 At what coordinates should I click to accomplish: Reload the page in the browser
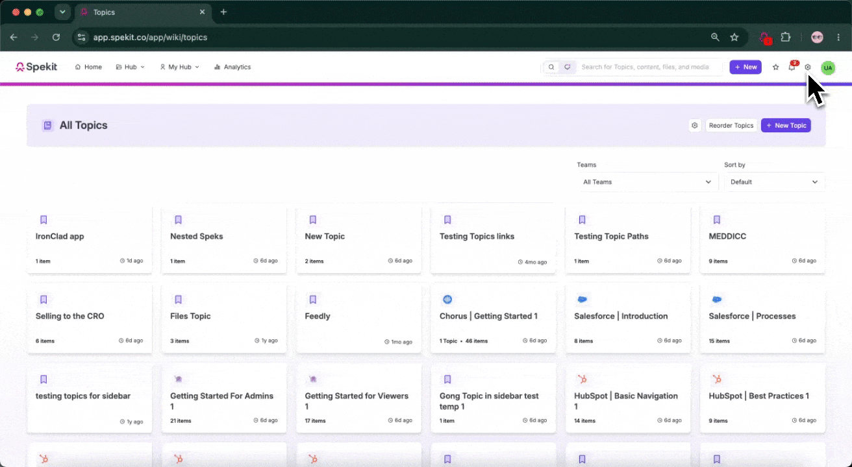[56, 37]
